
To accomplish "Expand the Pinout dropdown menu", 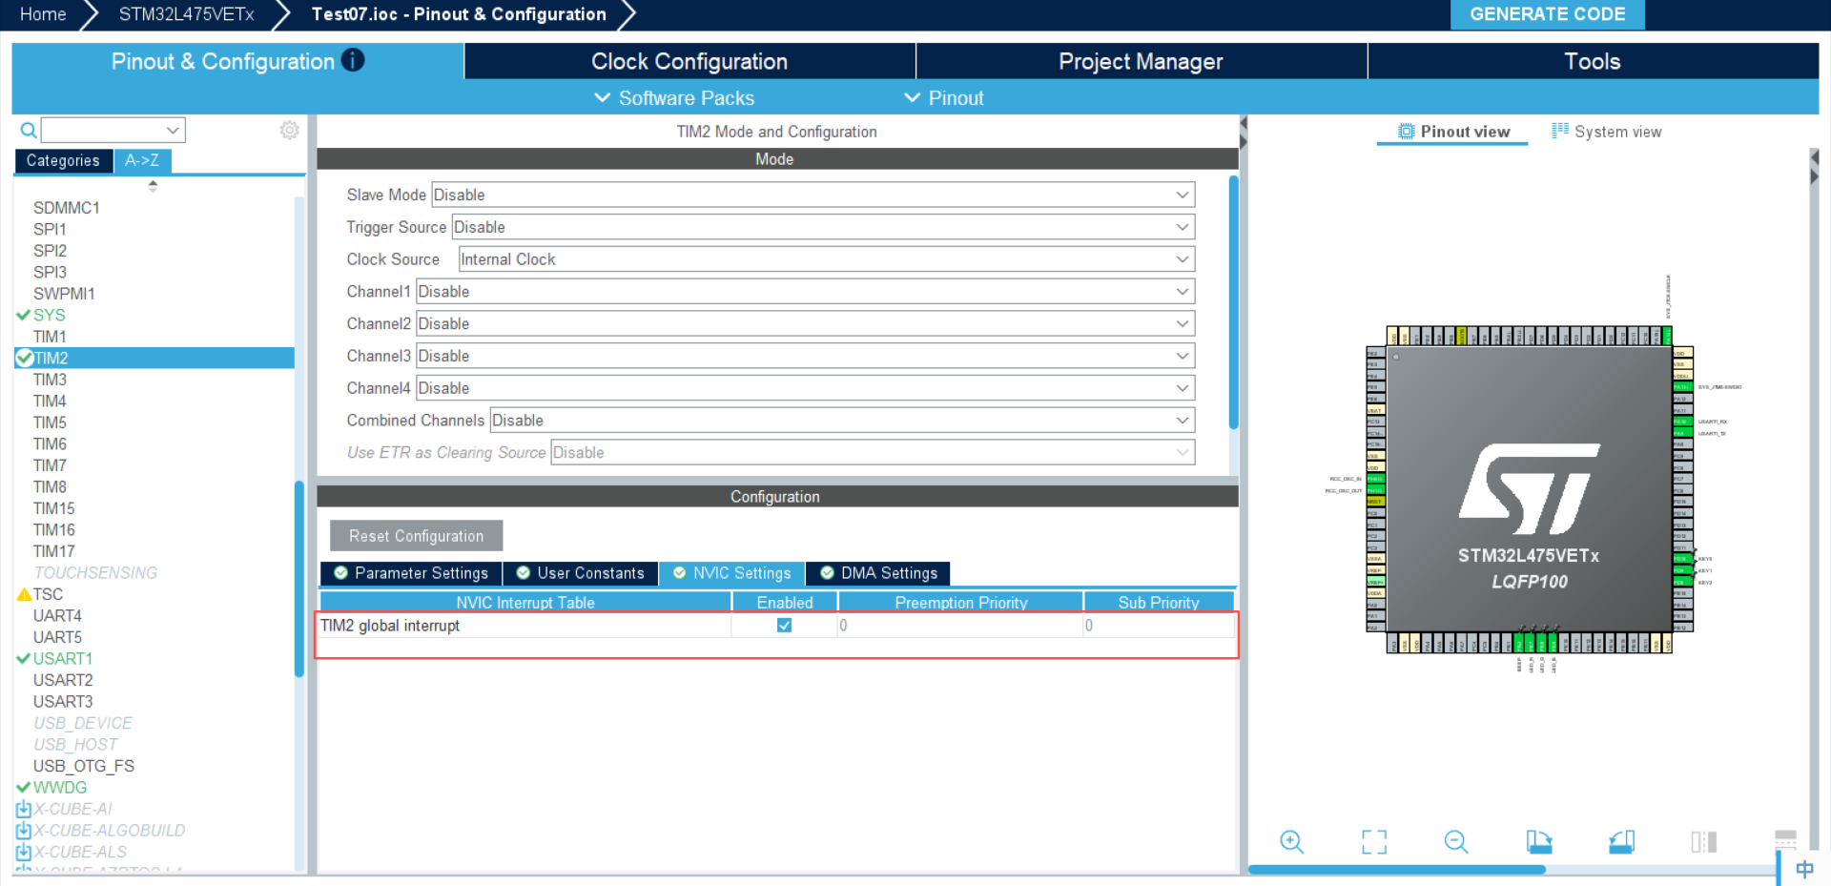I will tap(944, 98).
